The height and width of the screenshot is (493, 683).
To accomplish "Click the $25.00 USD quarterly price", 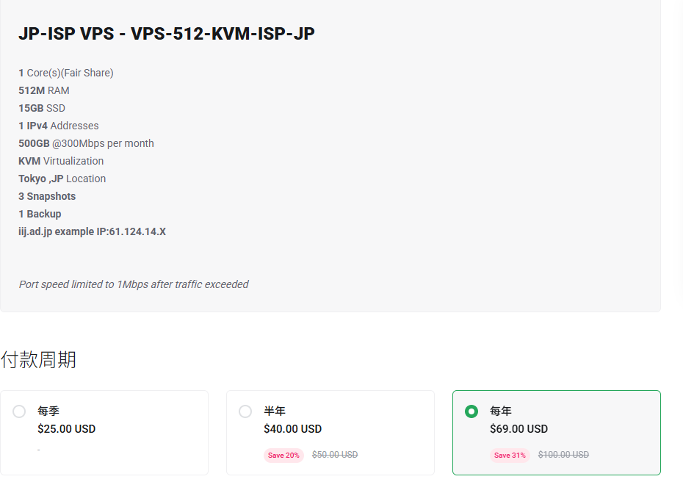I will pos(67,429).
